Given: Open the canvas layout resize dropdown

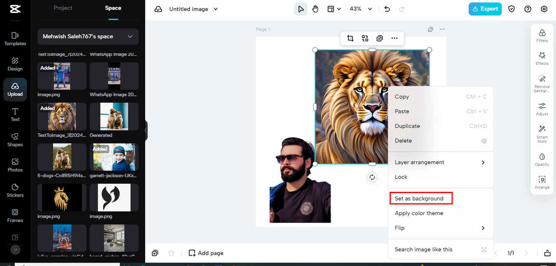Looking at the screenshot, I should pos(334,9).
